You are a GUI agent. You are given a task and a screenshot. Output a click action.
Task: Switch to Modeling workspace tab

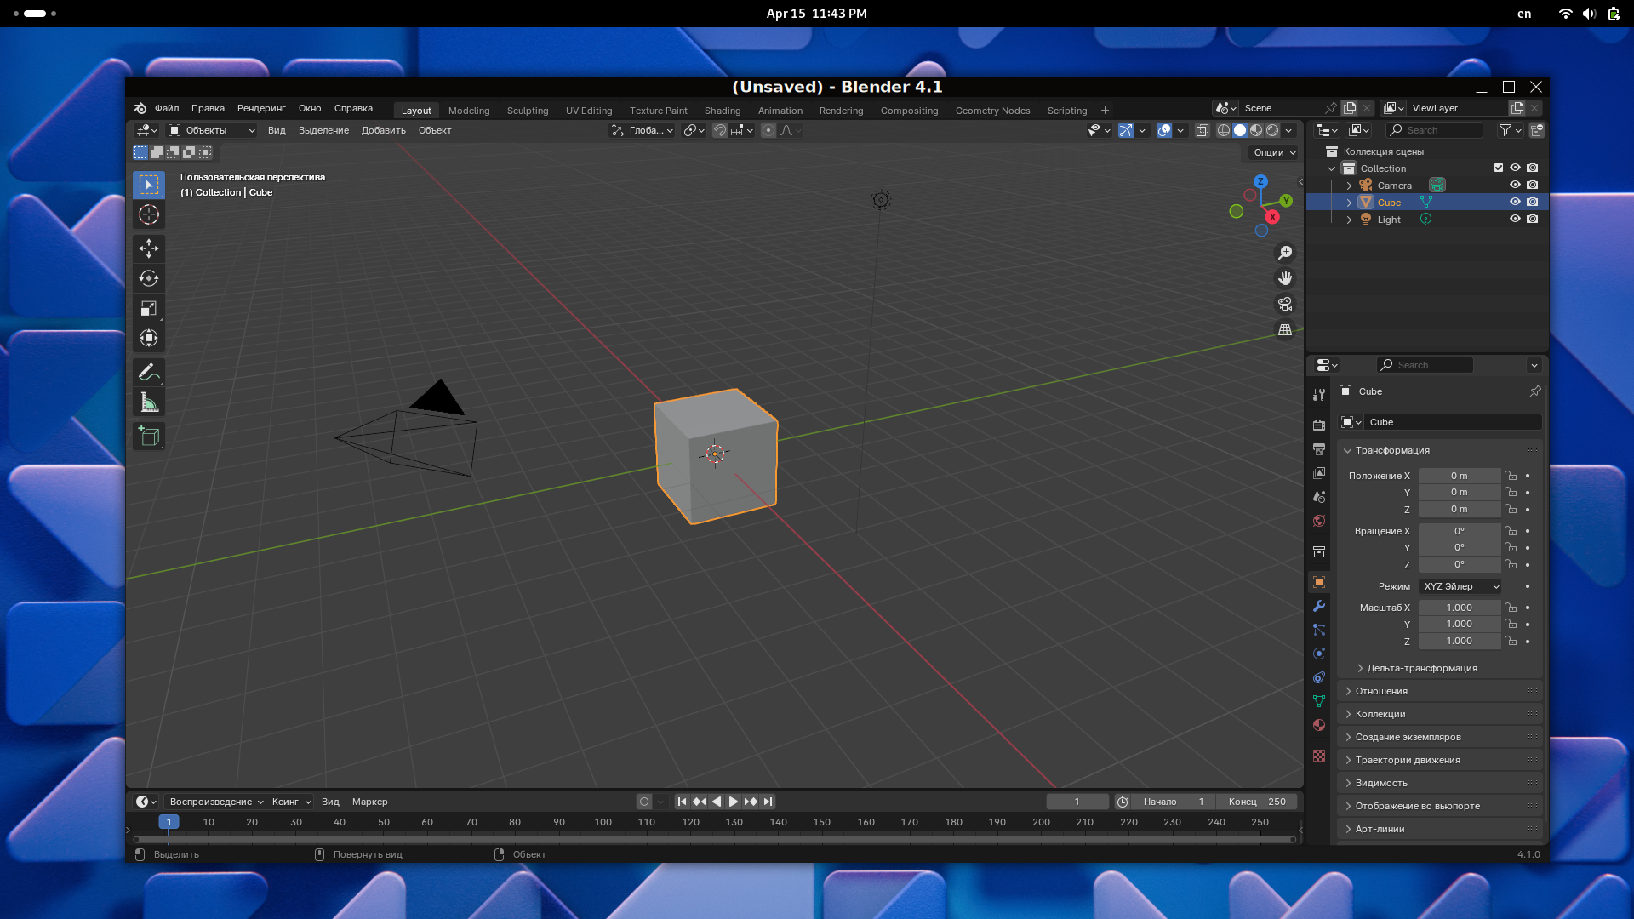469,111
